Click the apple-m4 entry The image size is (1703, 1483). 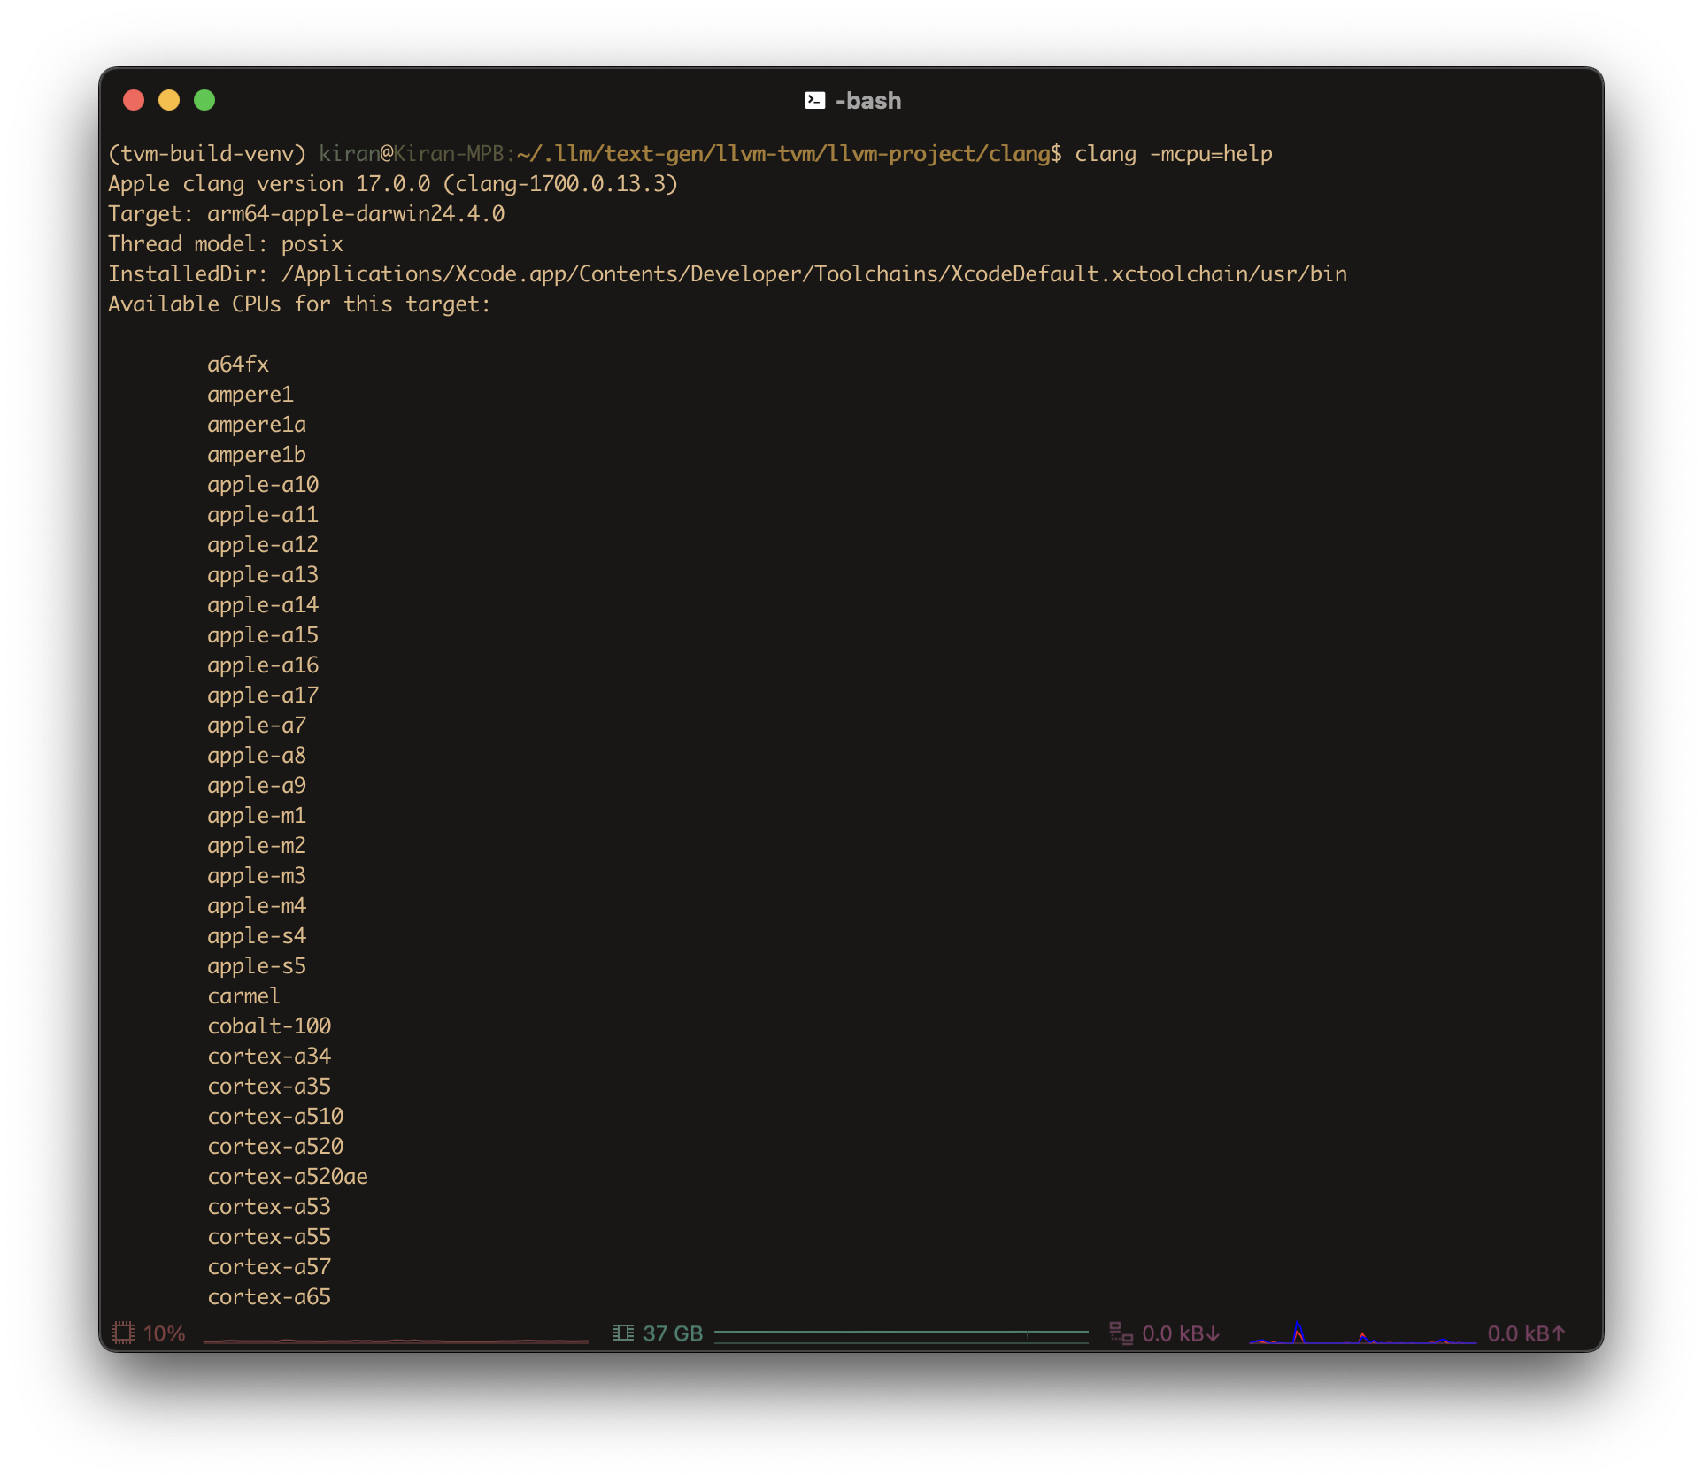257,906
